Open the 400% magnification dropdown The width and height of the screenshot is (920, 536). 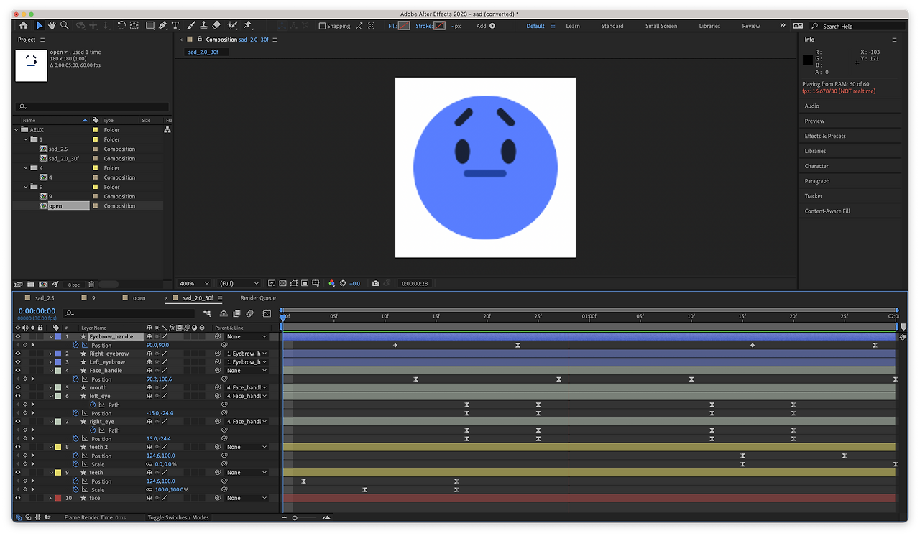pyautogui.click(x=194, y=283)
